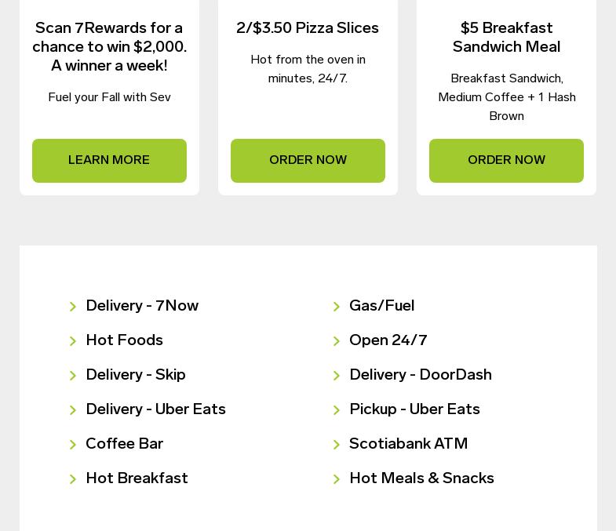
Task: Order the $5 Breakfast Sandwich Meal
Action: (x=506, y=161)
